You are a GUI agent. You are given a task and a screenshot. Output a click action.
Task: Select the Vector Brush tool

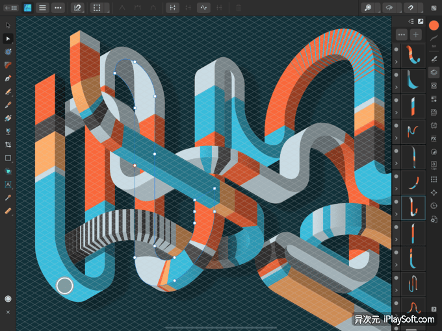(x=8, y=104)
